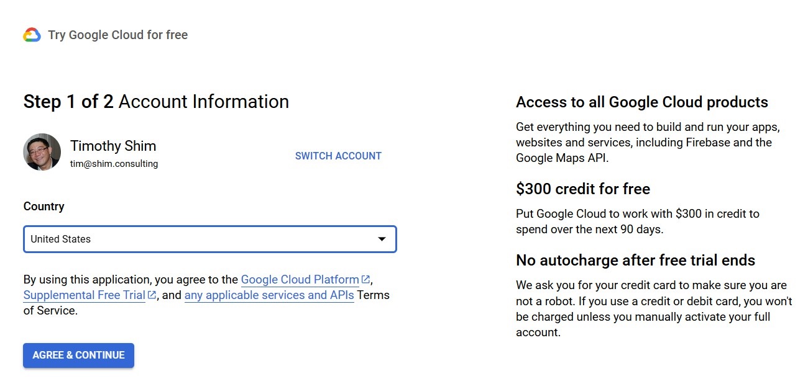Click the Access to all Google Cloud products heading

pos(642,102)
